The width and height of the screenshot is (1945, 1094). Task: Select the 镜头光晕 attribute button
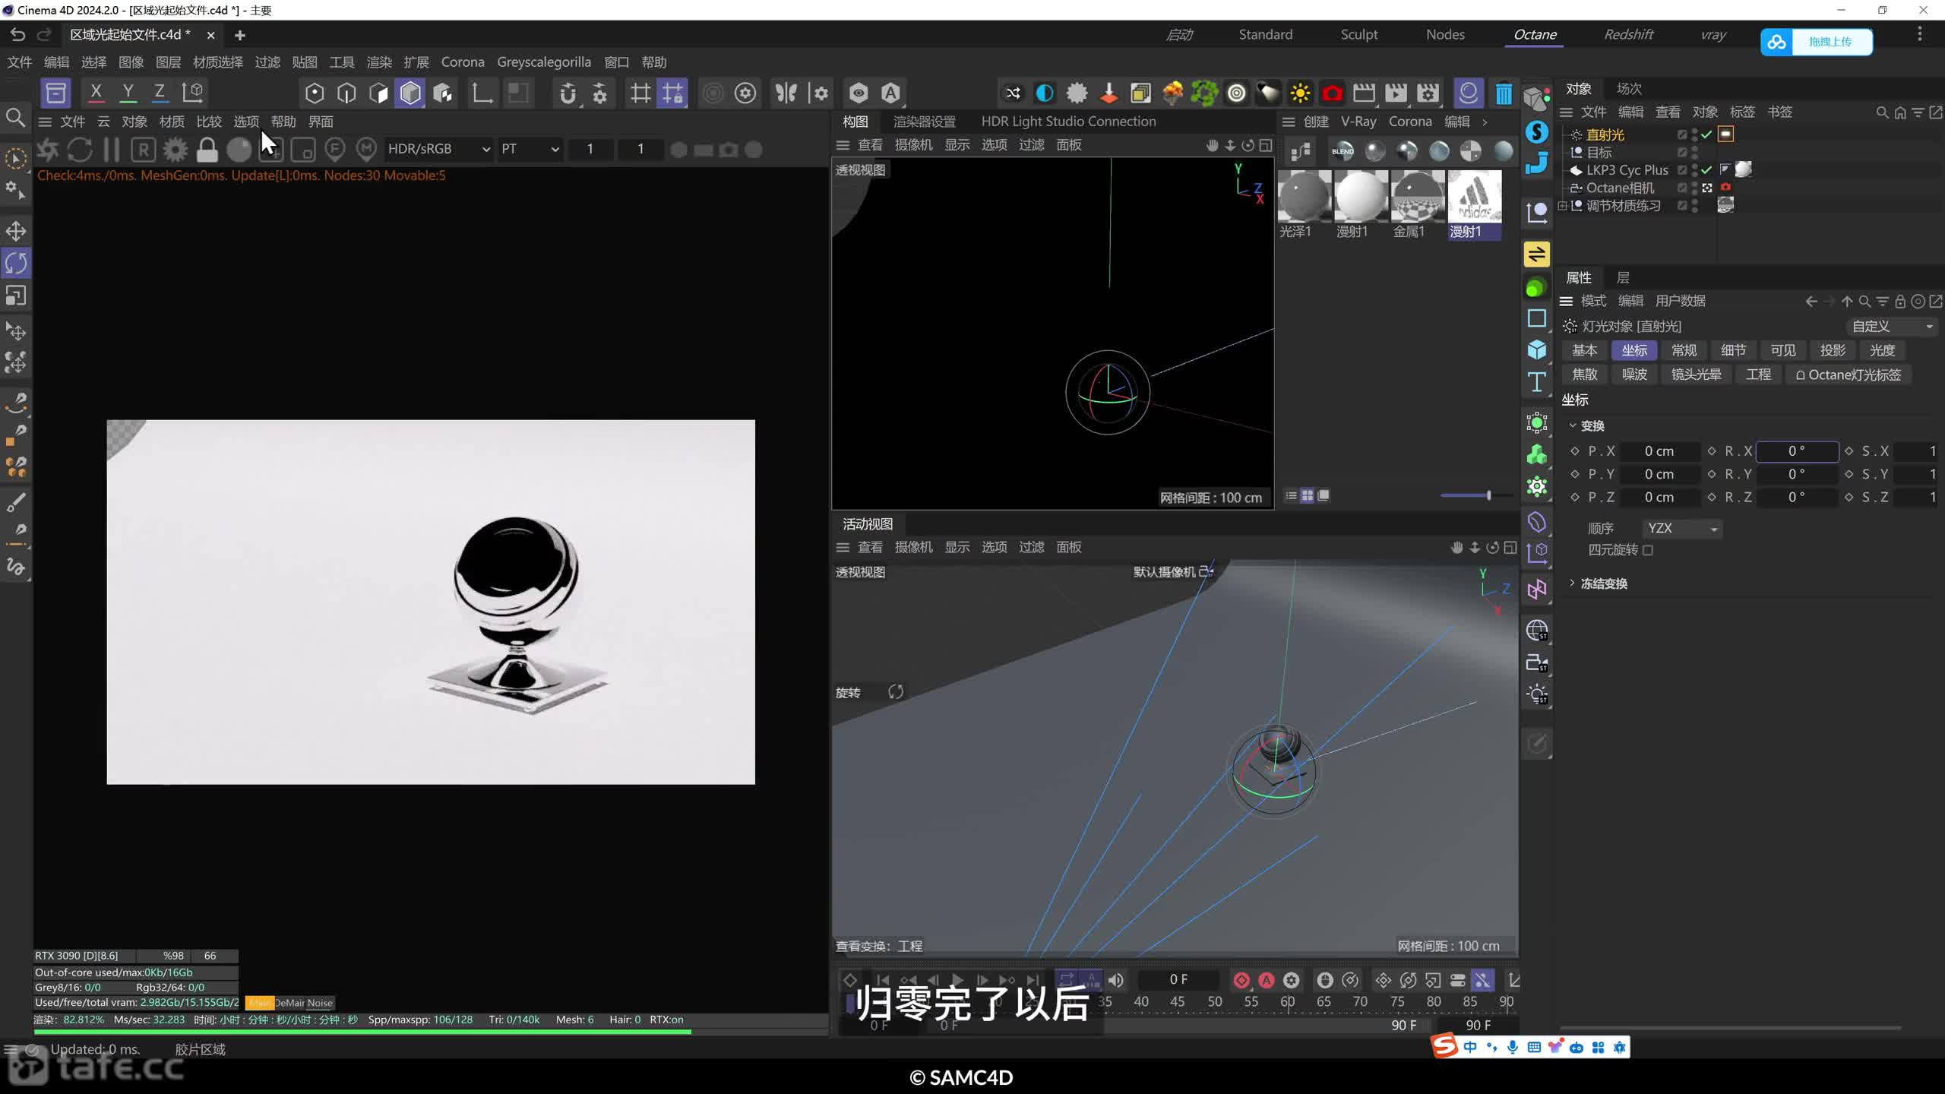pyautogui.click(x=1696, y=375)
